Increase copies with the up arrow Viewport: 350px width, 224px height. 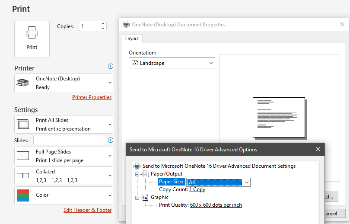point(103,24)
